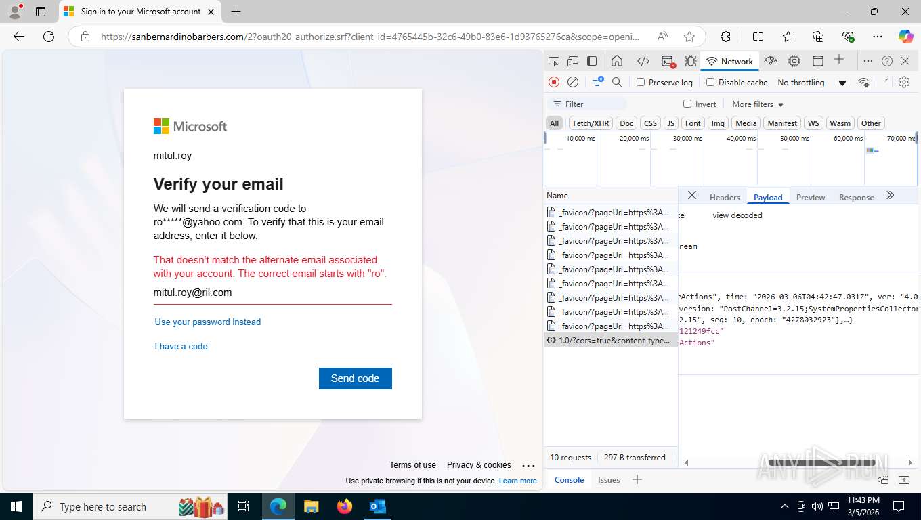Screen dimensions: 921x520
Task: Activate the inspect element picker tool
Action: pyautogui.click(x=554, y=61)
